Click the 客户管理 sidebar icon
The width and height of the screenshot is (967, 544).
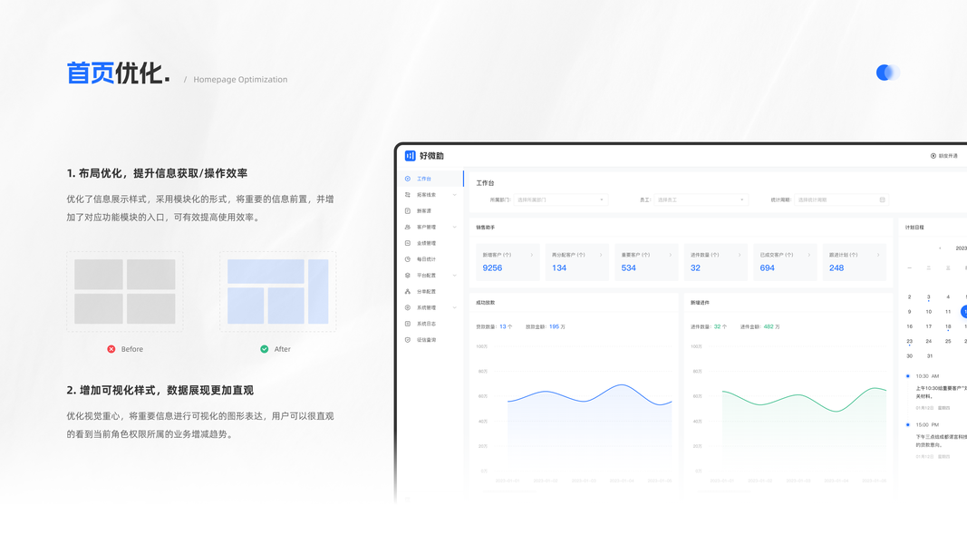(408, 227)
